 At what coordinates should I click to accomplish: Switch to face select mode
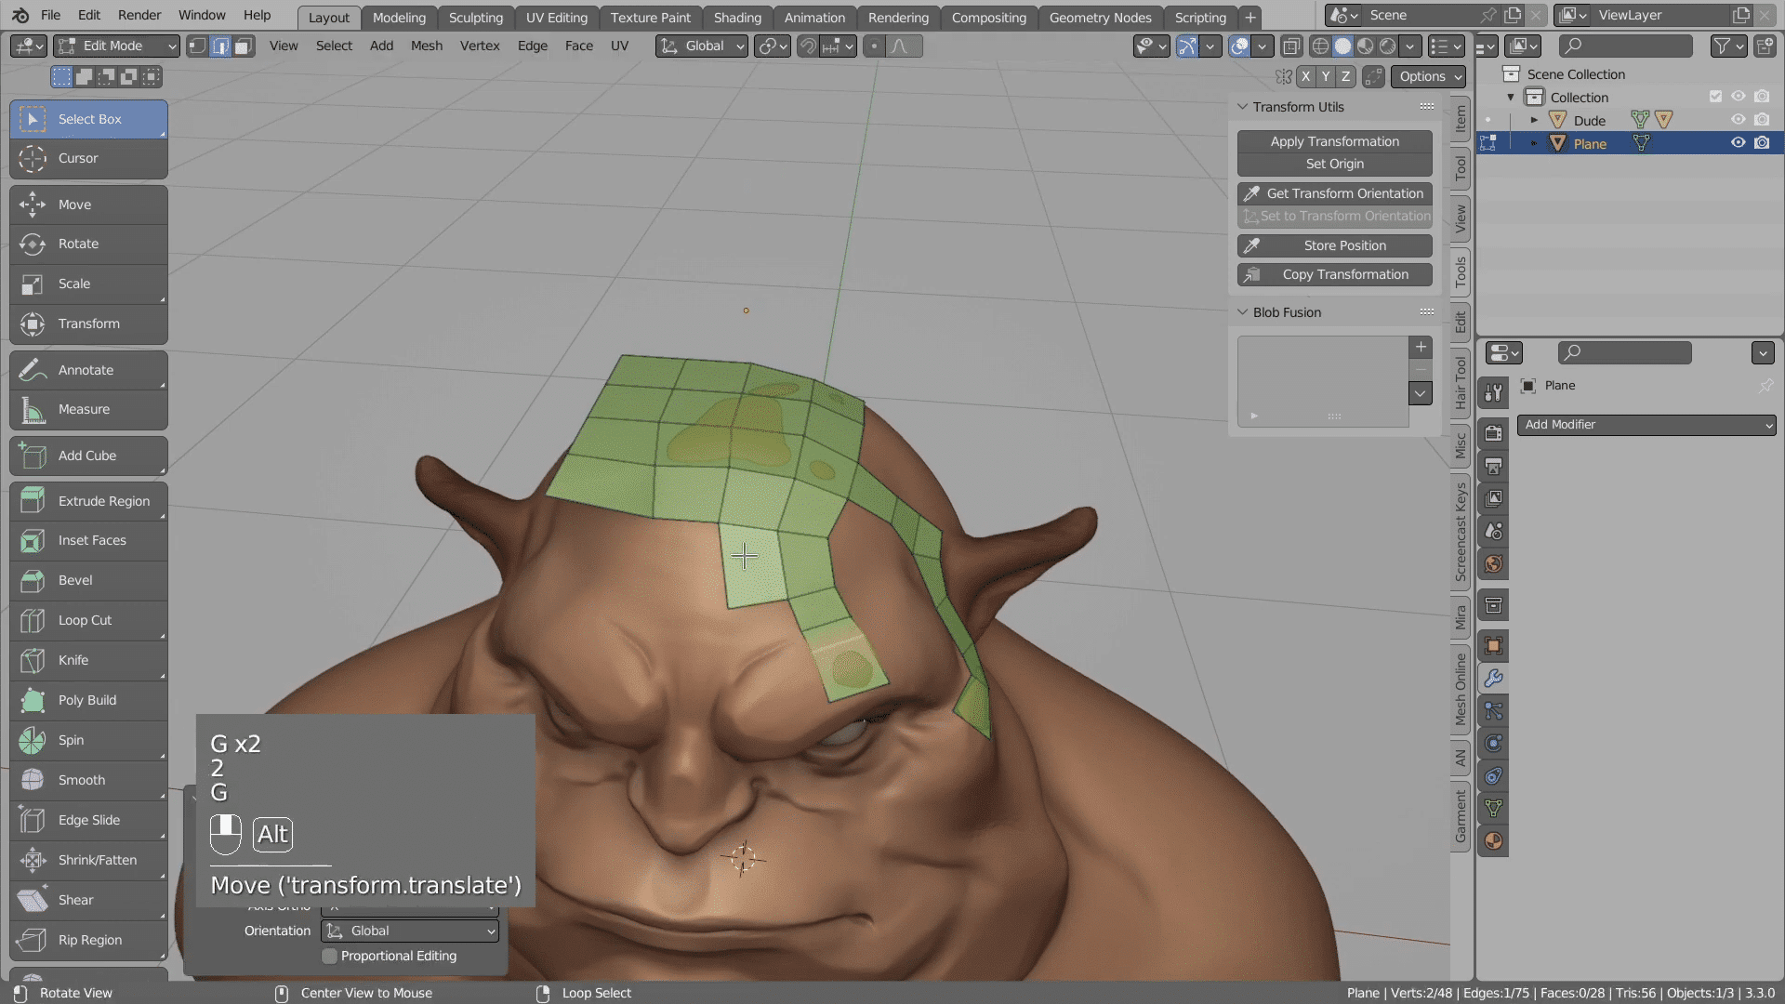pos(244,46)
